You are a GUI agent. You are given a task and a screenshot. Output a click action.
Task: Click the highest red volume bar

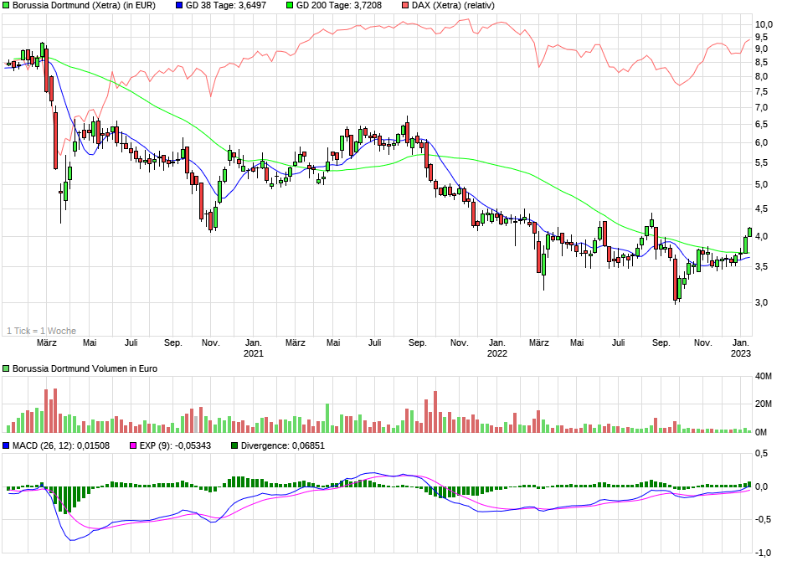point(55,410)
